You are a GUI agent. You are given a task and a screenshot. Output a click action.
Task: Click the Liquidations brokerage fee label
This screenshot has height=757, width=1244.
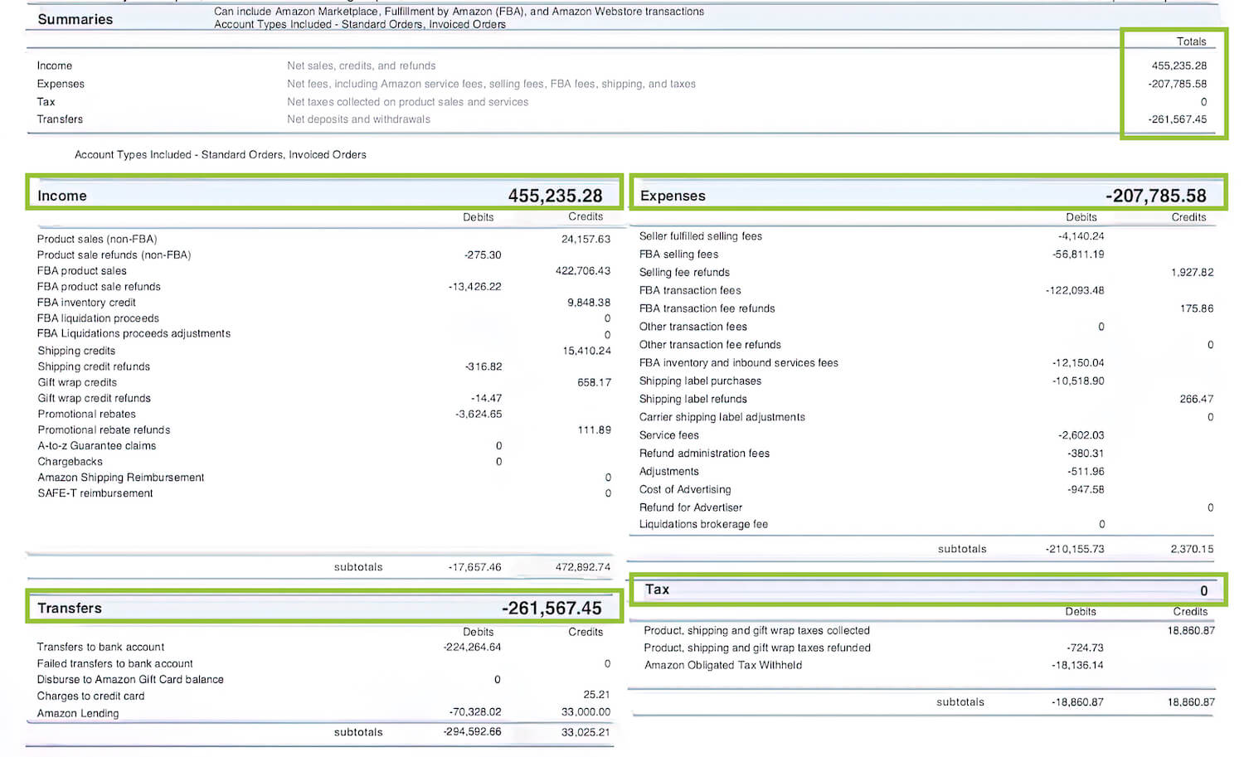703,524
